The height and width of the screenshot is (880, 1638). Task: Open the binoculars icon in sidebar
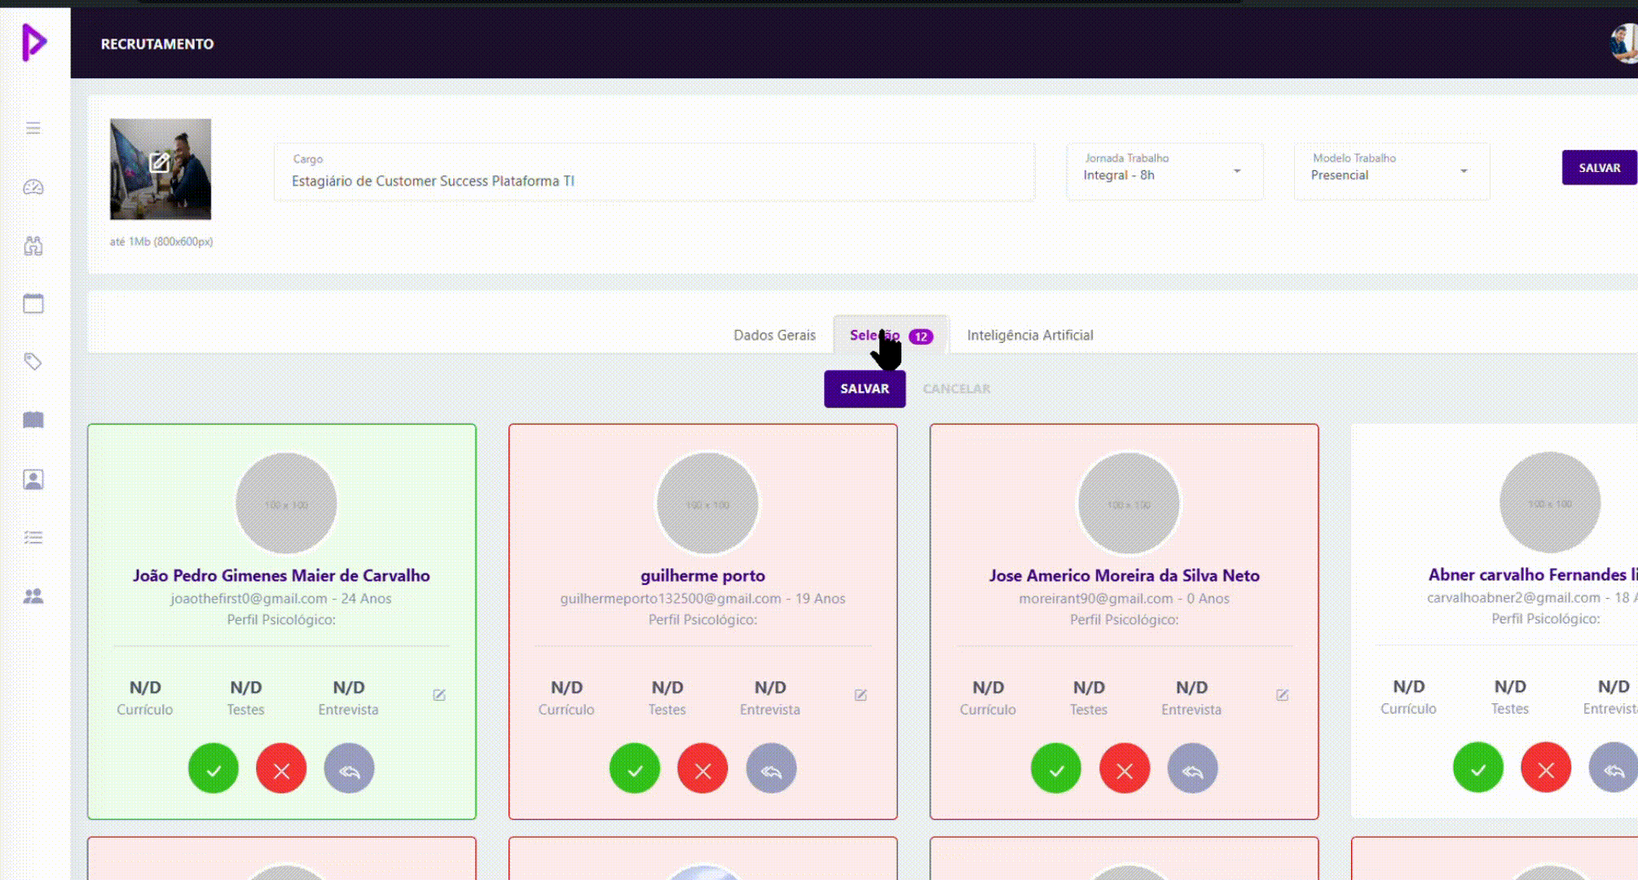[x=33, y=246]
